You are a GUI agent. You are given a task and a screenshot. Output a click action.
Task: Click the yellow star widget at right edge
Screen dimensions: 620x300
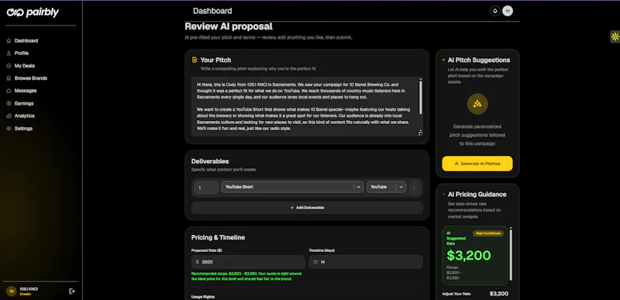(x=615, y=36)
